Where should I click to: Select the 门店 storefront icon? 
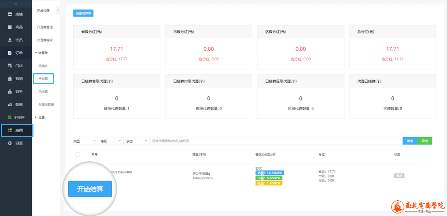[10, 66]
